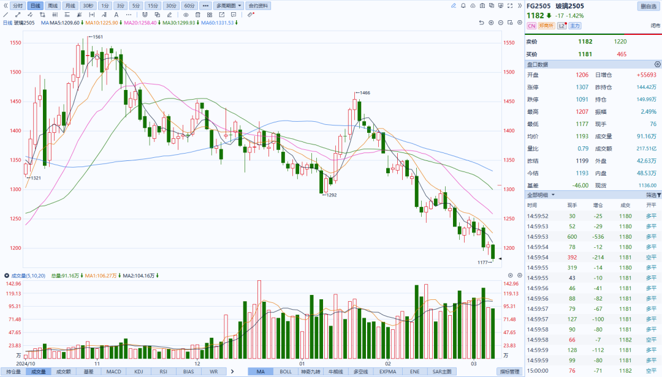This screenshot has width=662, height=377.
Task: Open the comment message icon
Action: point(234,15)
